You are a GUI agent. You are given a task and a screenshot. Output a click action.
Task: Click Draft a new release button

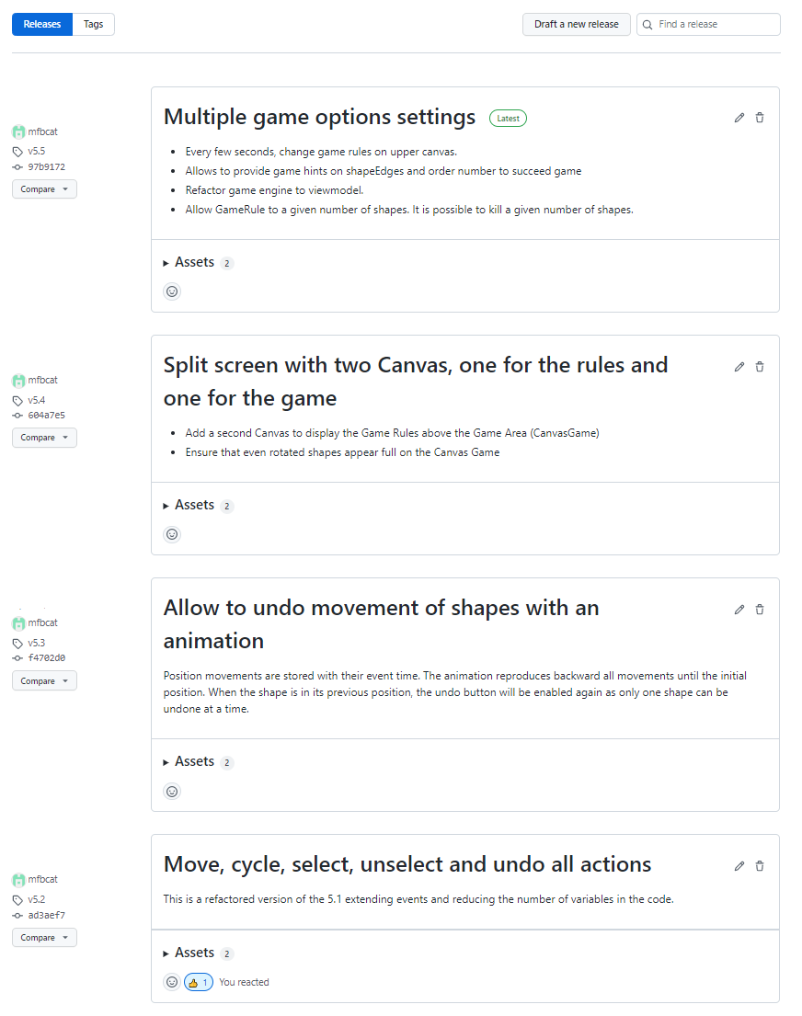tap(577, 25)
